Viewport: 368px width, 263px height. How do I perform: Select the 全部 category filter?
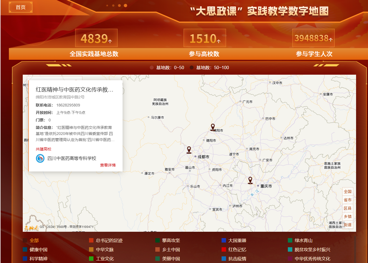34,241
